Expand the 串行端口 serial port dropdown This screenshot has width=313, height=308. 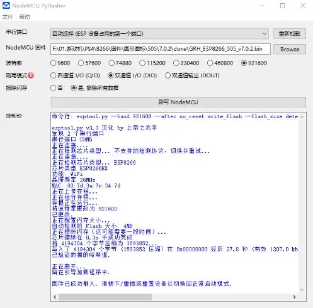159,34
